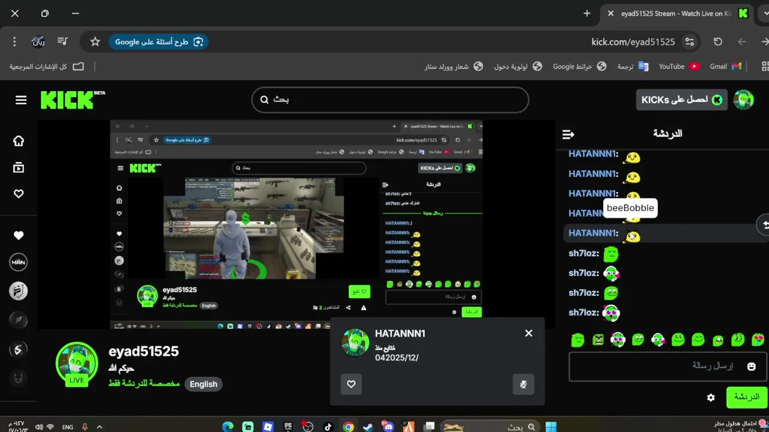Click the إرسال رسالة message input
Image resolution: width=769 pixels, height=432 pixels.
coord(667,367)
